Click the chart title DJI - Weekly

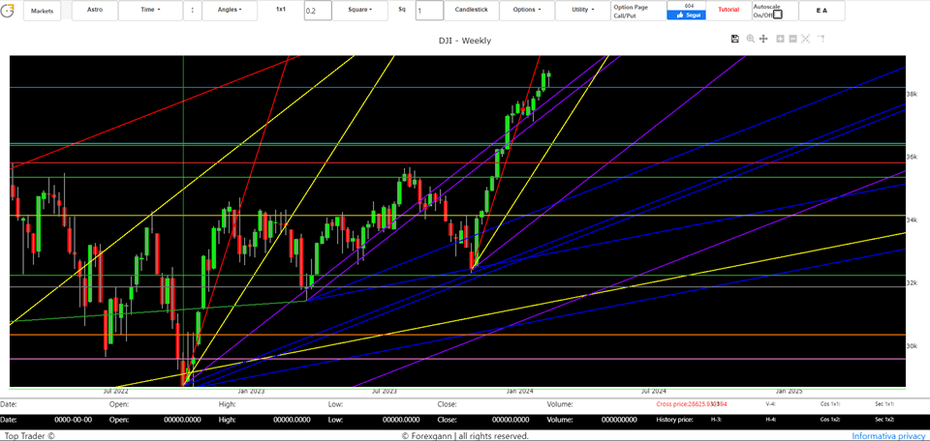tap(464, 41)
